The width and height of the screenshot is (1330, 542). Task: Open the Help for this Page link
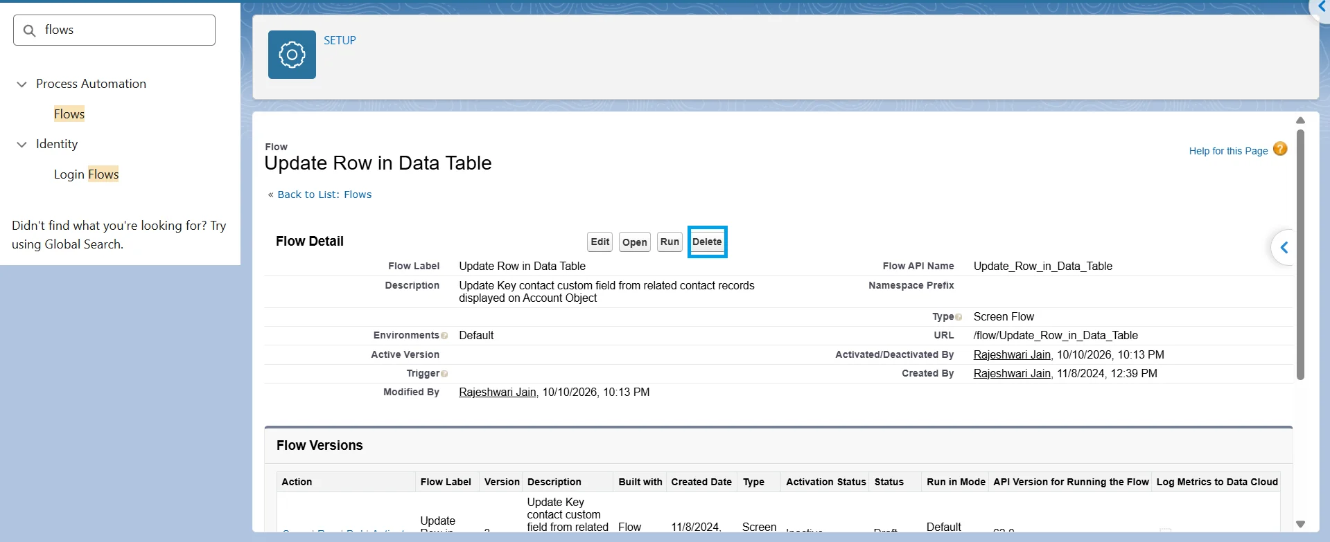[x=1228, y=151]
